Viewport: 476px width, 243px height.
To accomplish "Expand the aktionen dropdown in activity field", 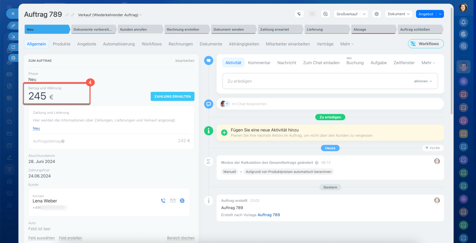I will coord(423,81).
